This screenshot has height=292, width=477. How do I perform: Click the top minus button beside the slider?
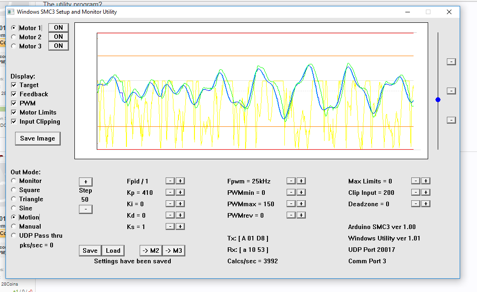pyautogui.click(x=451, y=62)
